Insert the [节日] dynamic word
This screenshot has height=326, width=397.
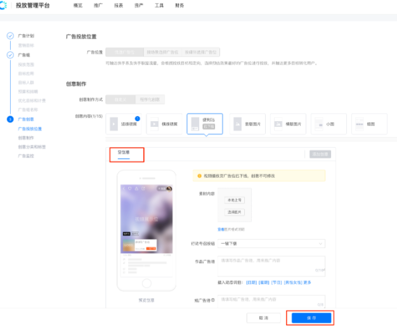(x=277, y=282)
